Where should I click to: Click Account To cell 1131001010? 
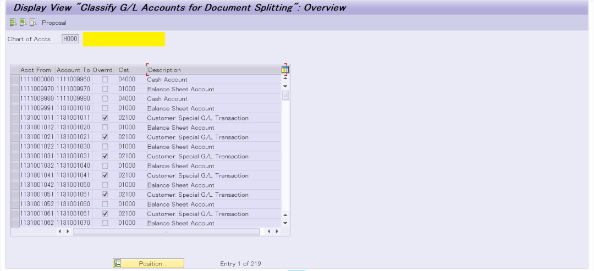click(x=74, y=108)
